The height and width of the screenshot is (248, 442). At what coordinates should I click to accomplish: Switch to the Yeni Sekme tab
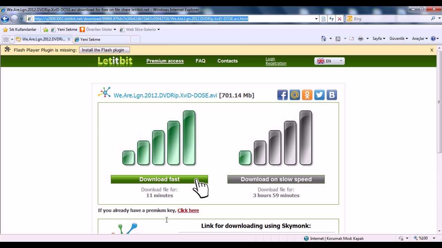(x=102, y=39)
